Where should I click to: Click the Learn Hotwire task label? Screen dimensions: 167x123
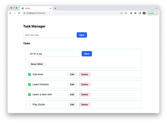coord(41,84)
